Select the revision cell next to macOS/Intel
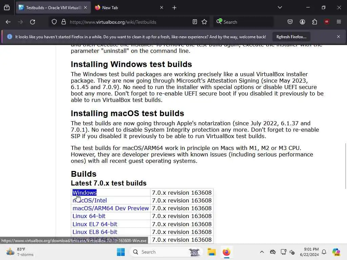Screen dimensions: 347x260 point(182,200)
